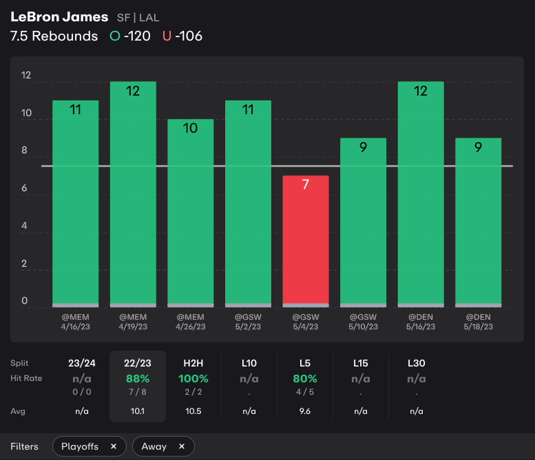The width and height of the screenshot is (535, 460).
Task: Click the @MEM 4/16/23 axis label
Action: pyautogui.click(x=76, y=322)
